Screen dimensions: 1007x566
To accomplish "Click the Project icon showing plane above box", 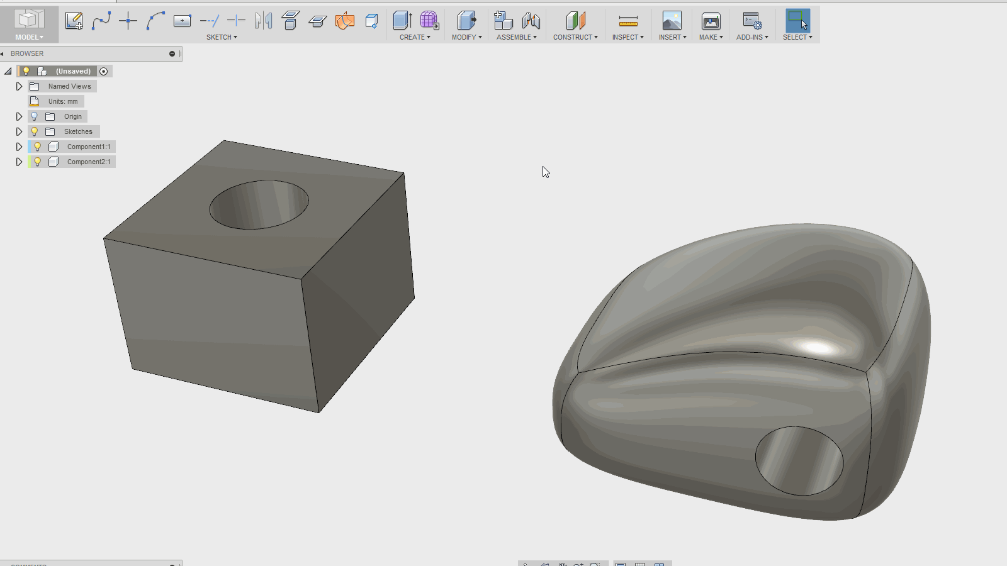I will [290, 21].
